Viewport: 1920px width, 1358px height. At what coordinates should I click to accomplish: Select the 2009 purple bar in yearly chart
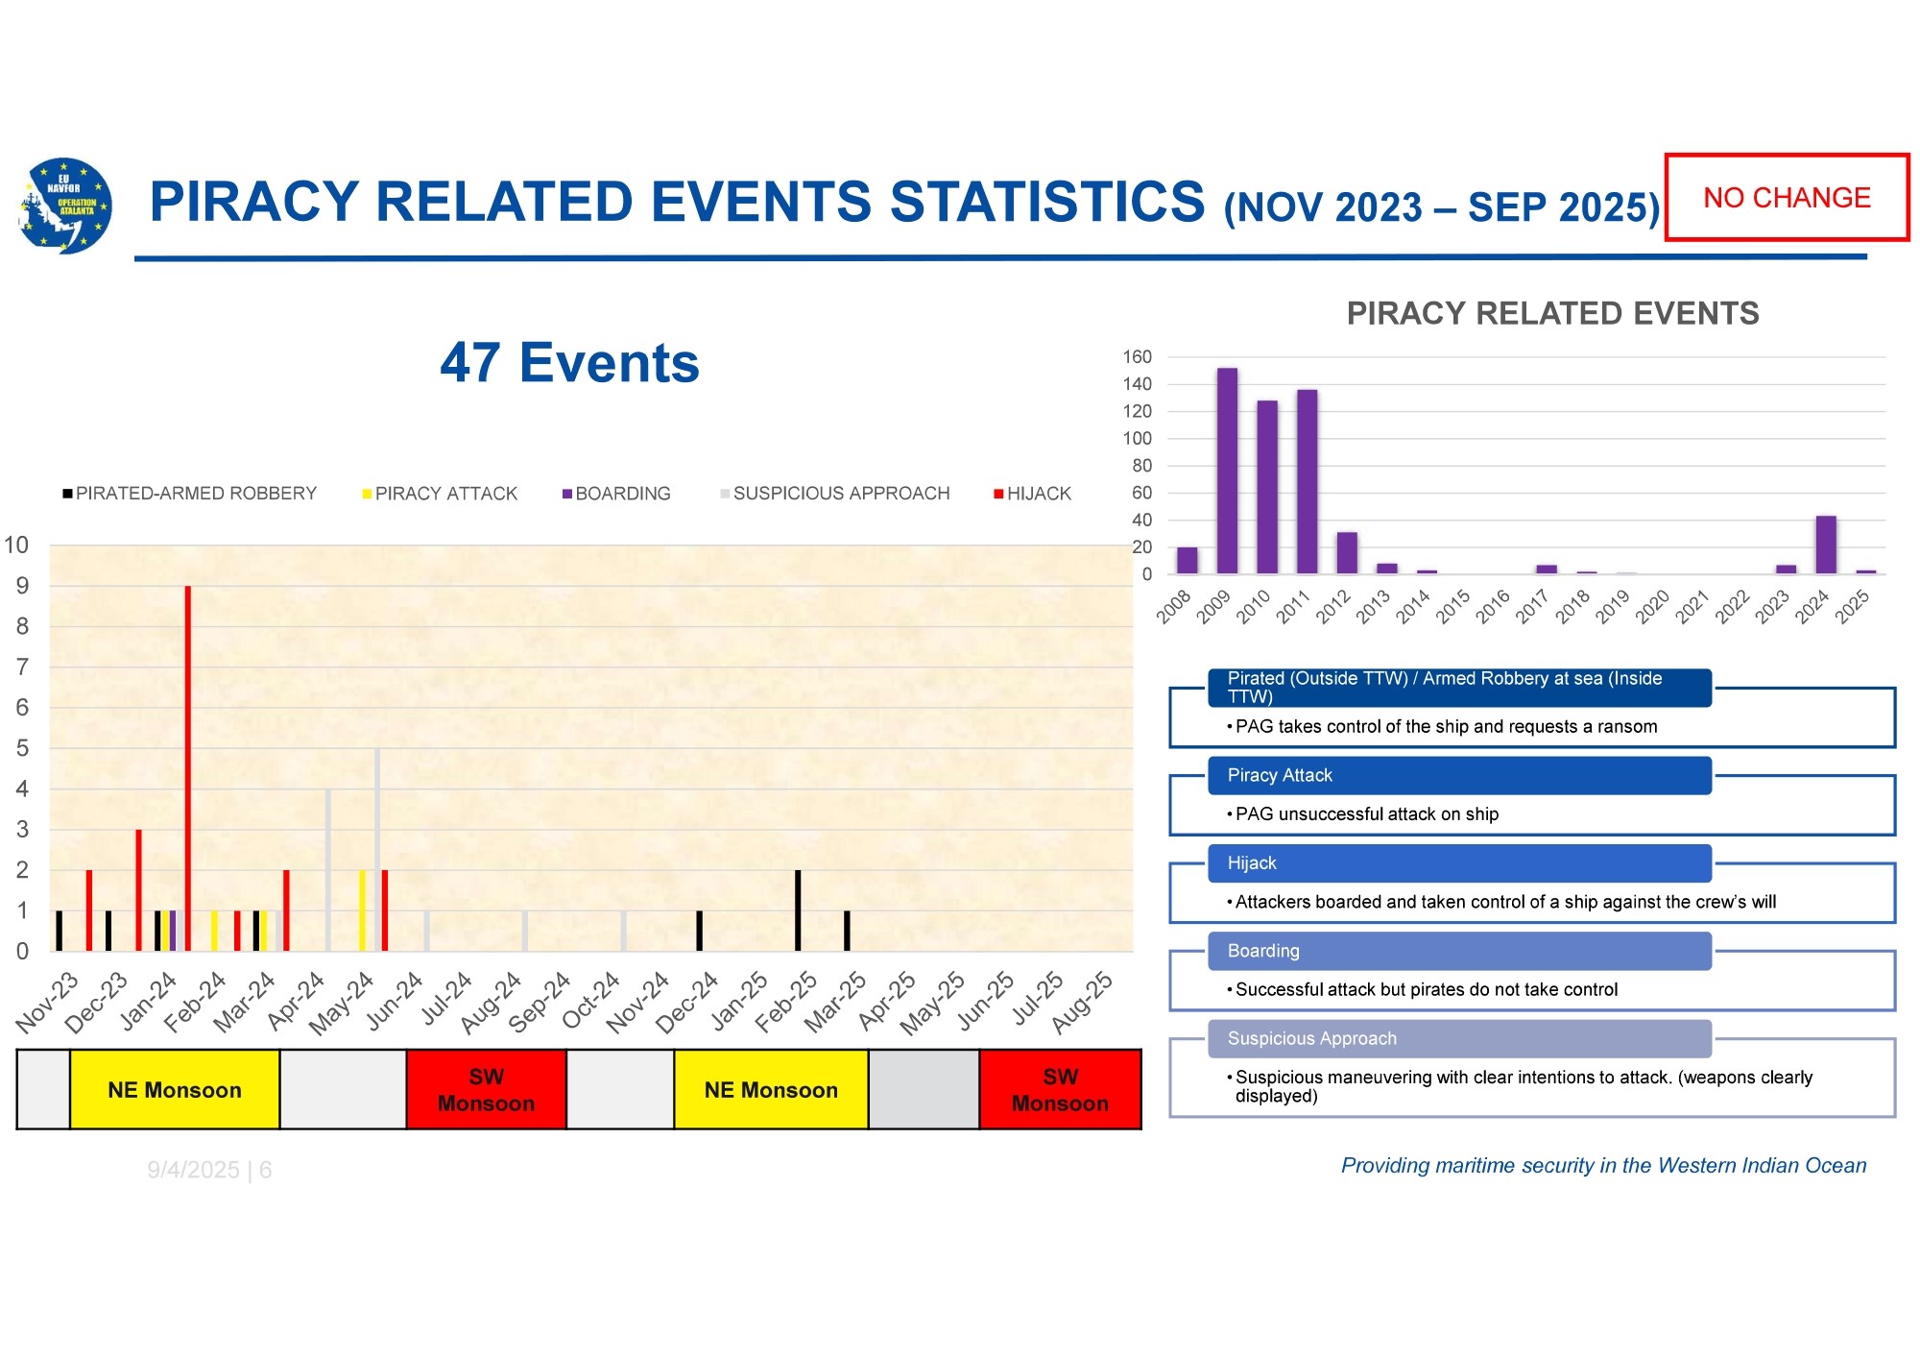1227,471
